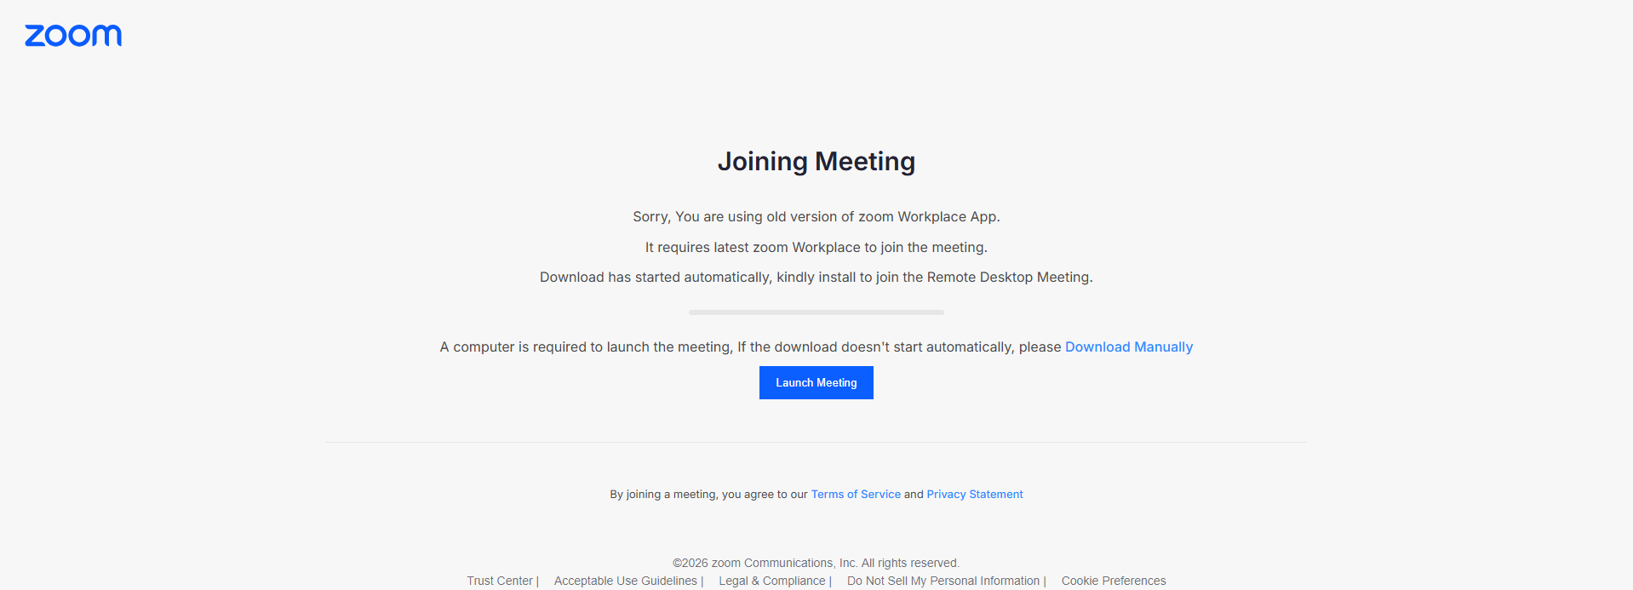1633x590 pixels.
Task: Click the Launch Meeting button
Action: [816, 383]
